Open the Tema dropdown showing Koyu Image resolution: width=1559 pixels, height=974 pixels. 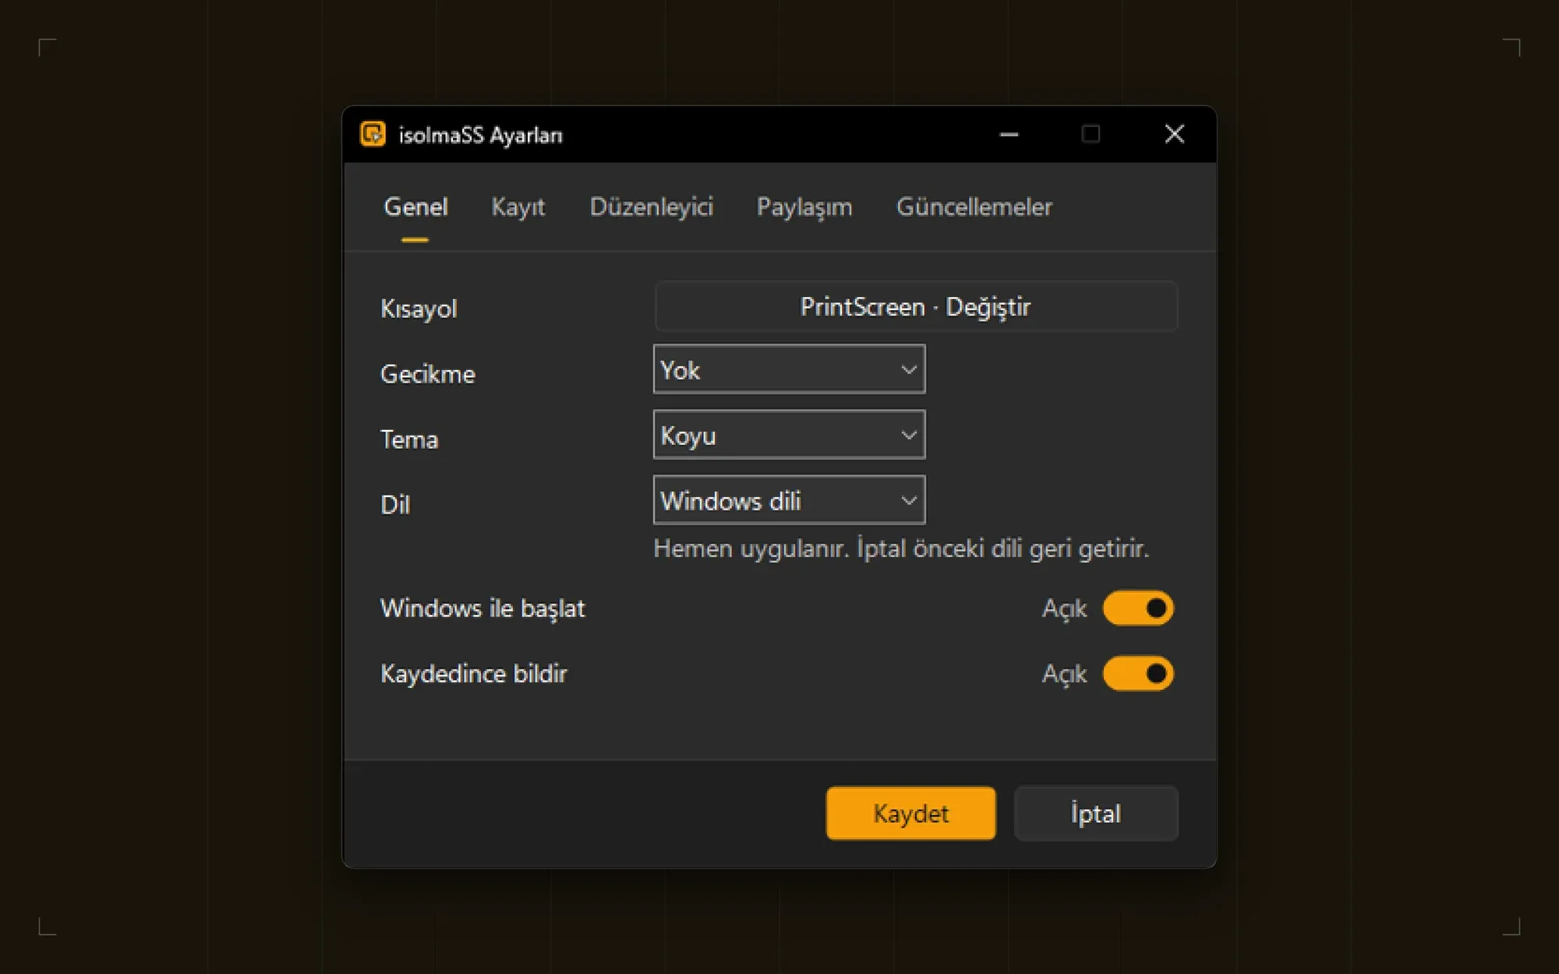789,435
